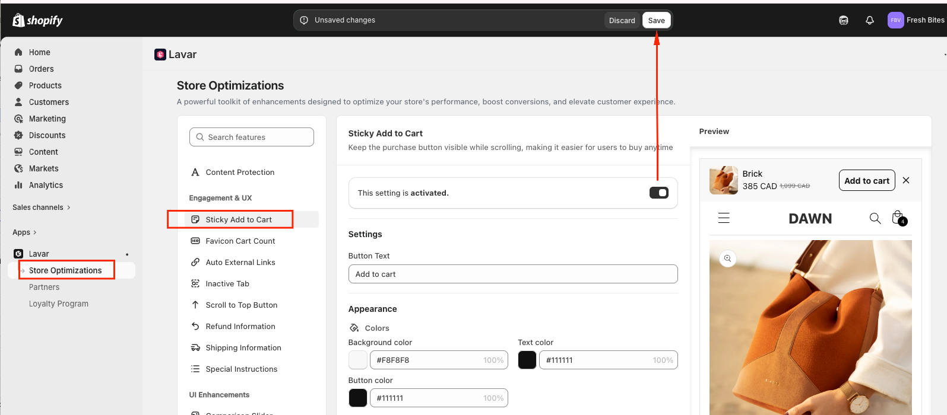Open the notifications bell
Viewport: 947px width, 415px height.
click(x=870, y=20)
